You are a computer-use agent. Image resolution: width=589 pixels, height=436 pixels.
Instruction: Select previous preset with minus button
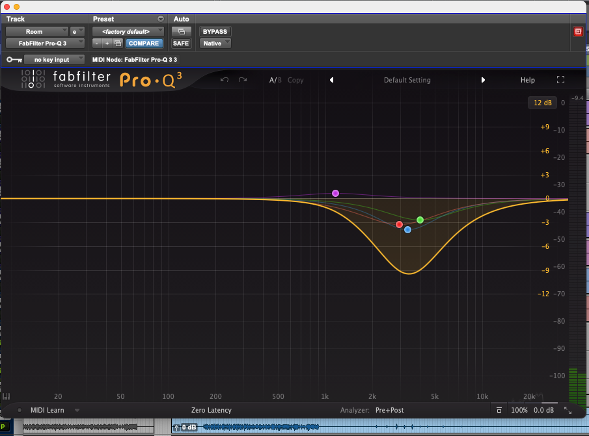[97, 44]
